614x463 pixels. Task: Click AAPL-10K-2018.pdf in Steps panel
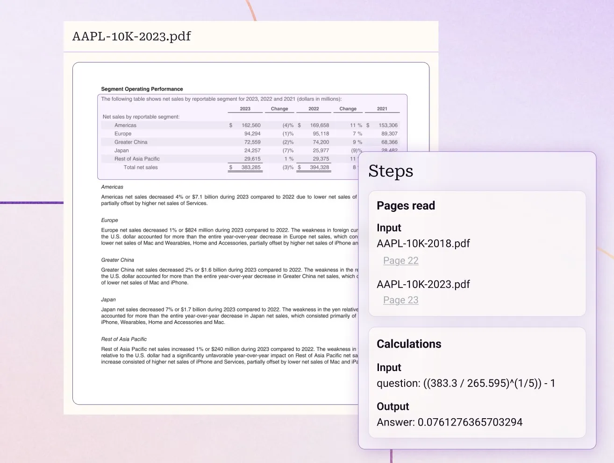click(423, 244)
